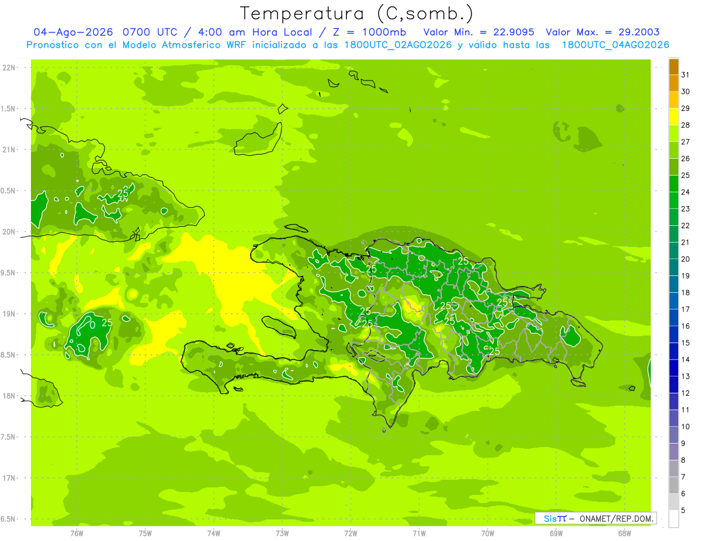Click the 25 contour label over eastern Cuba
The width and height of the screenshot is (701, 541).
123,193
